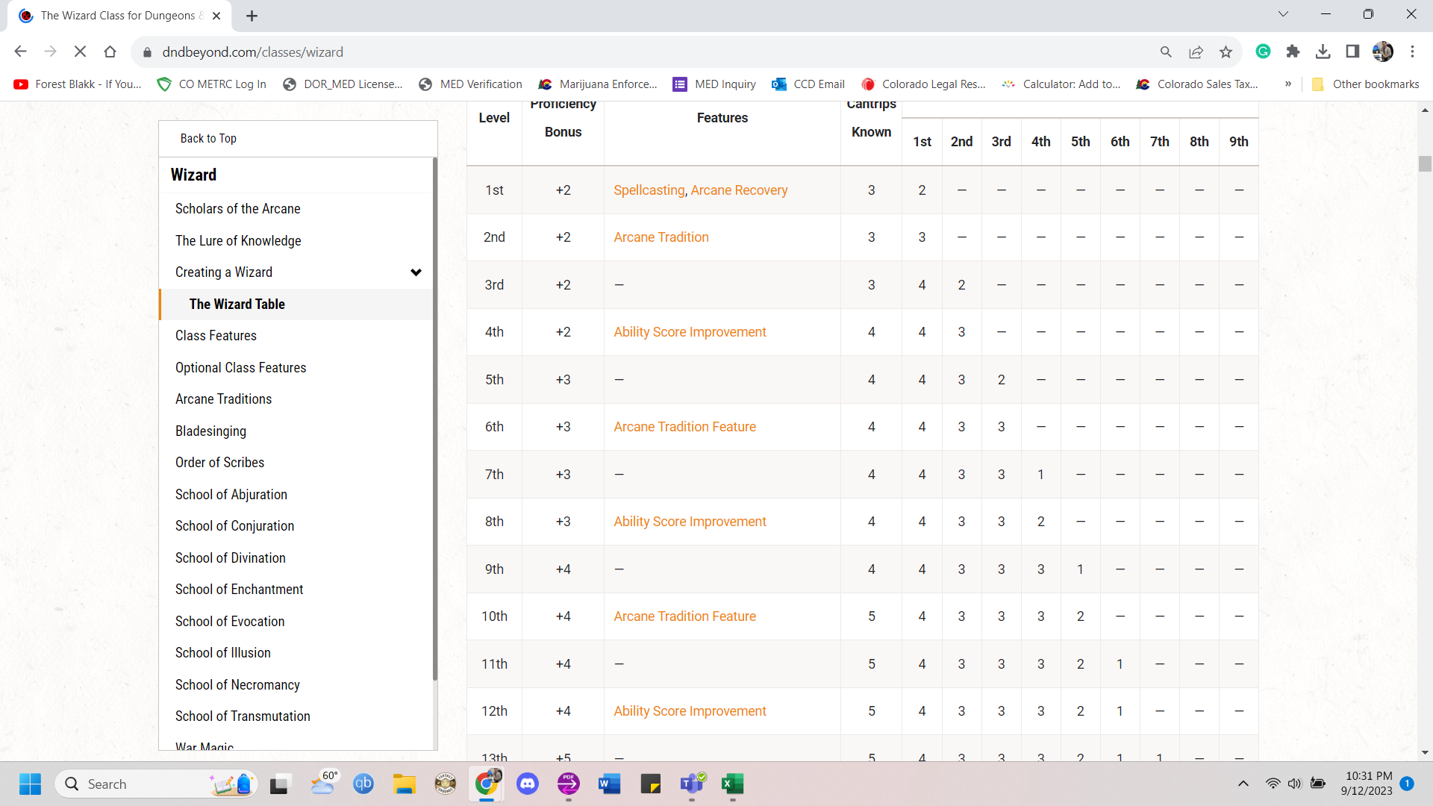The height and width of the screenshot is (806, 1433).
Task: Show hidden system tray icons chevron
Action: (x=1243, y=784)
